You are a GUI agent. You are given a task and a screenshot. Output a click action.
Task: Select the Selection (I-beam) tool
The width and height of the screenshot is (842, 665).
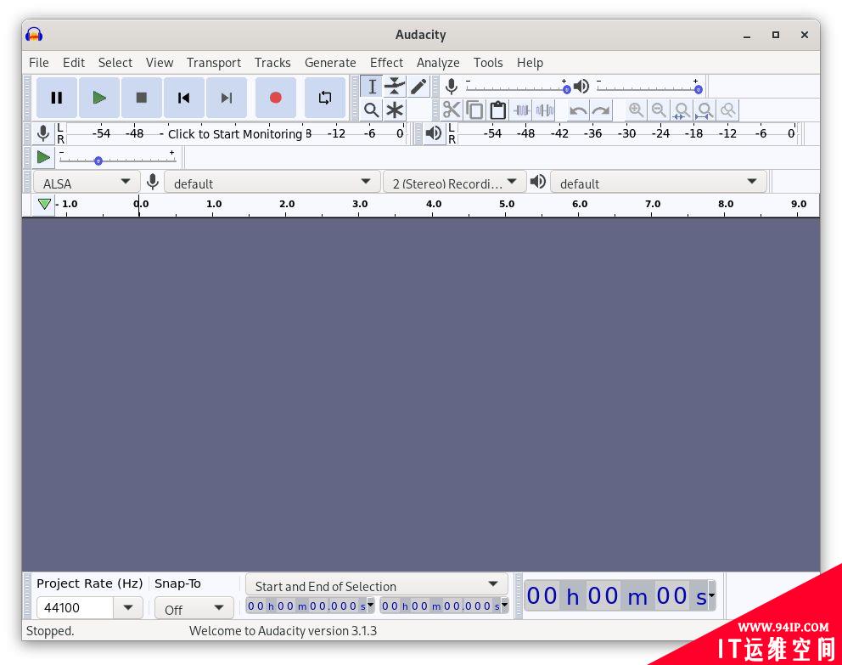[372, 87]
